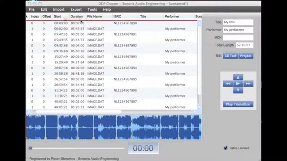The width and height of the screenshot is (287, 161).
Task: Click duration cell 06:48:16
Action: [78, 73]
